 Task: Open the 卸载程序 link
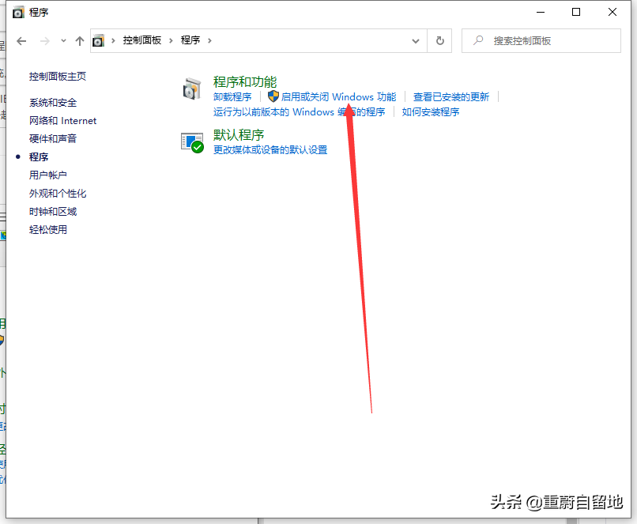(x=231, y=96)
